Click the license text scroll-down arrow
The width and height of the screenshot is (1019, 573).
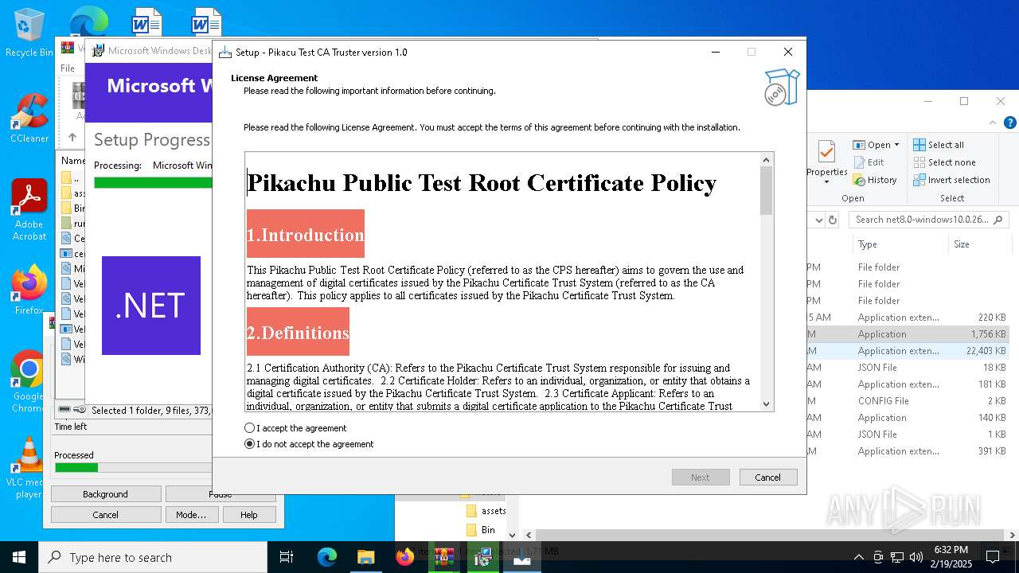tap(767, 404)
